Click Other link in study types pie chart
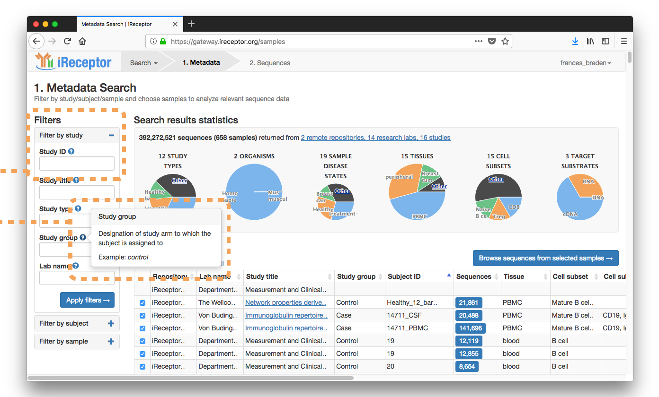The width and height of the screenshot is (659, 397). [179, 181]
